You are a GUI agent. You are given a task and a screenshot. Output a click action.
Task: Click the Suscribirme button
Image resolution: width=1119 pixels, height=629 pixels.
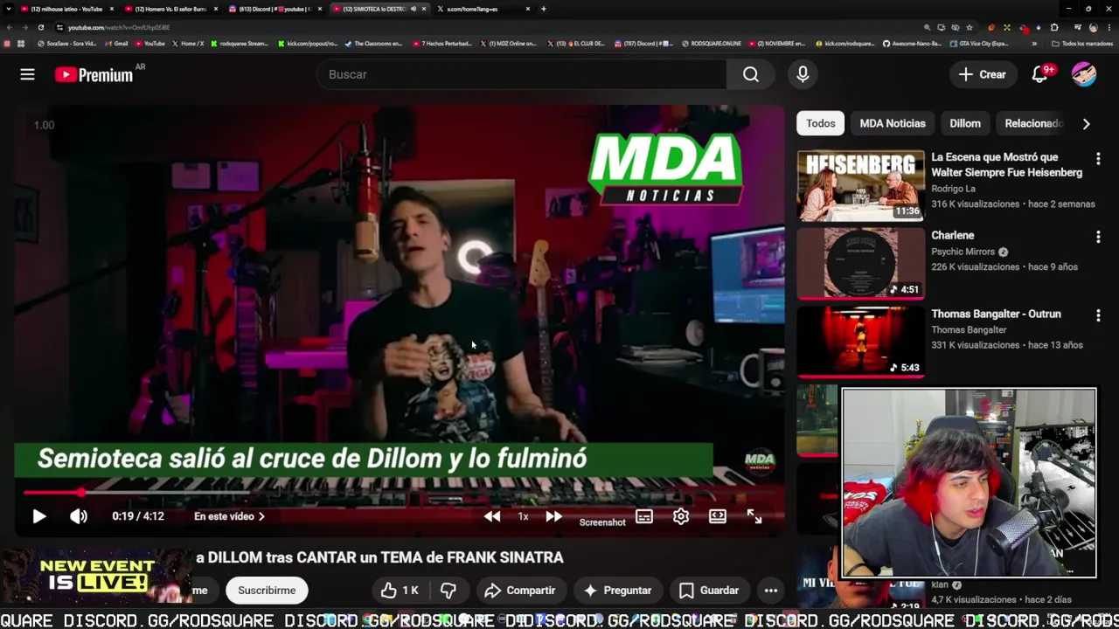267,591
